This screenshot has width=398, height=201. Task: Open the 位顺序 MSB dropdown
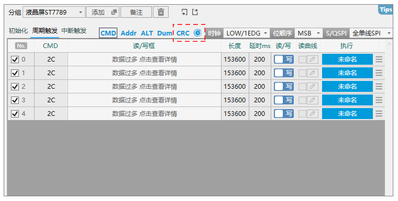(x=308, y=33)
